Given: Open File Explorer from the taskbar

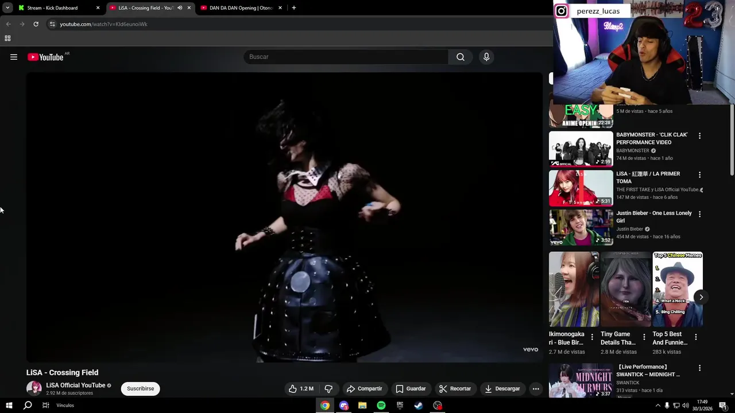Looking at the screenshot, I should coord(362,406).
